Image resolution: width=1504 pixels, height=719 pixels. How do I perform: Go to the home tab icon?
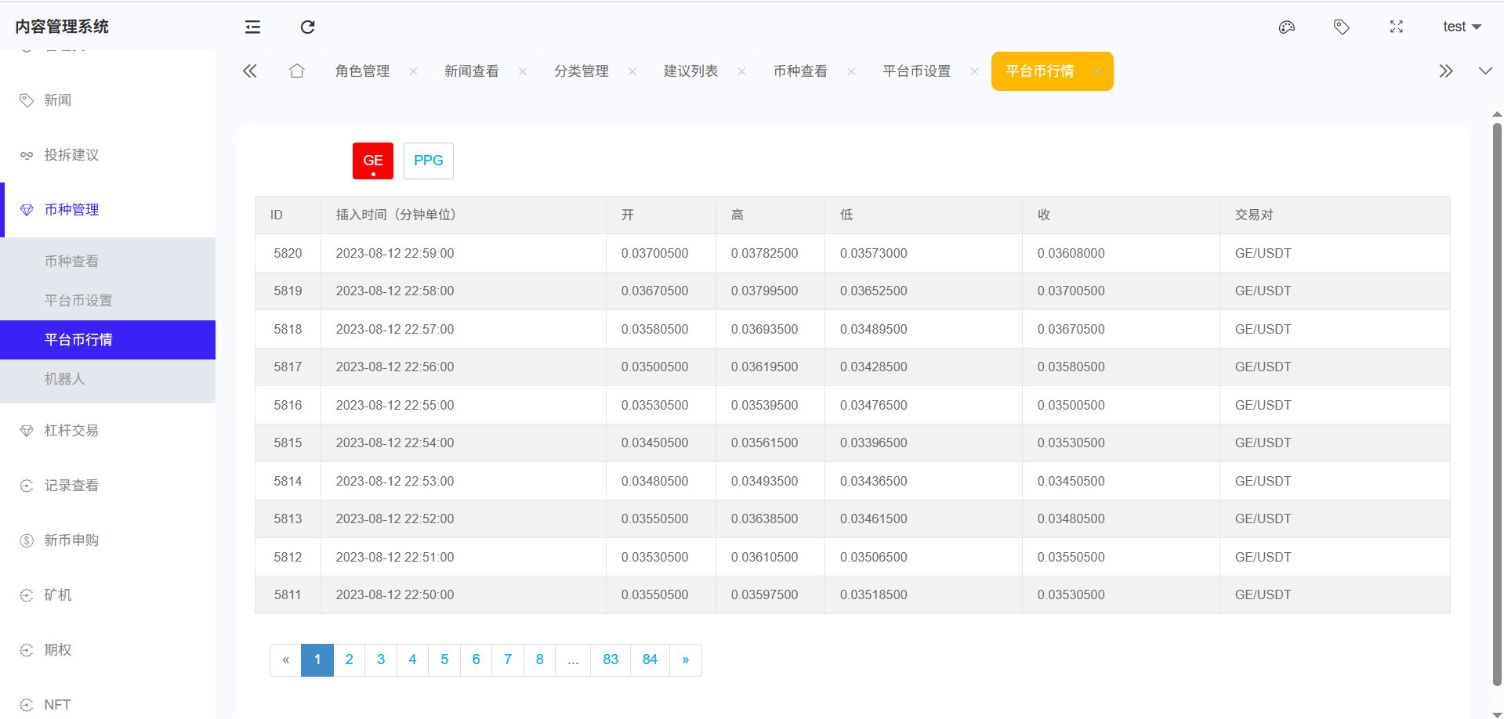pos(296,71)
